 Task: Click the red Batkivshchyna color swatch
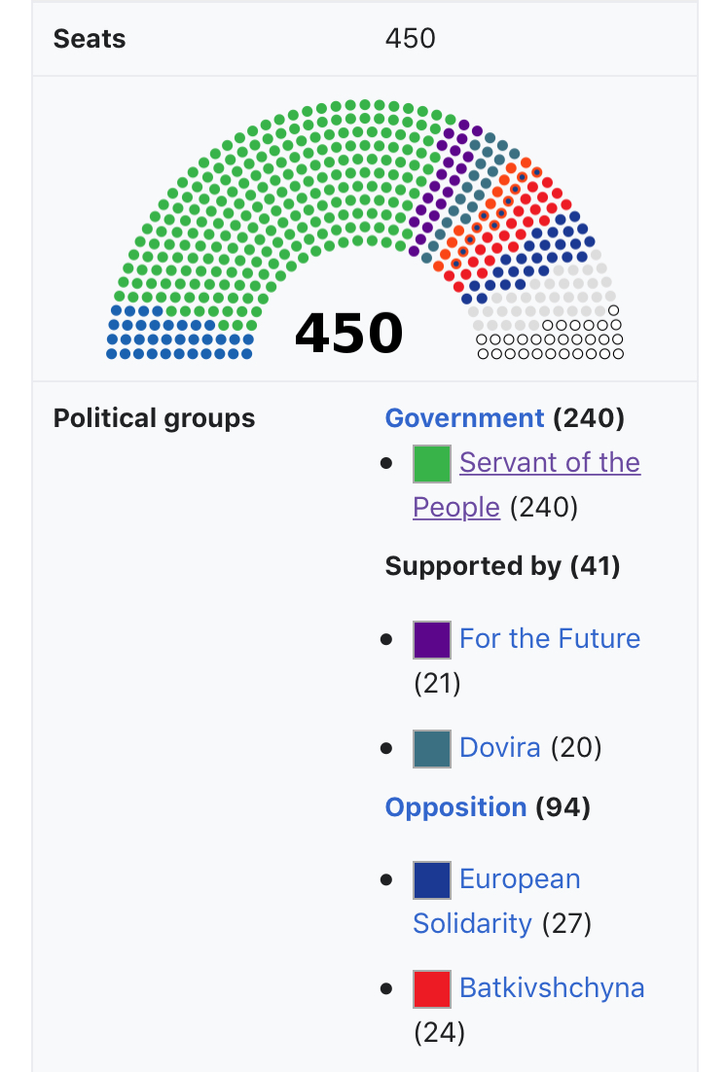pos(432,988)
